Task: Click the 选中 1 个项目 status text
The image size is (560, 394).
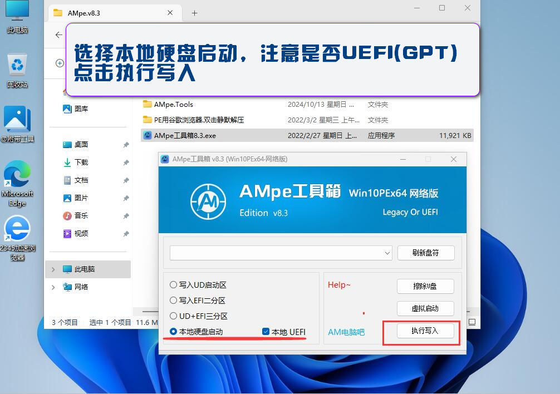Action: pos(110,323)
